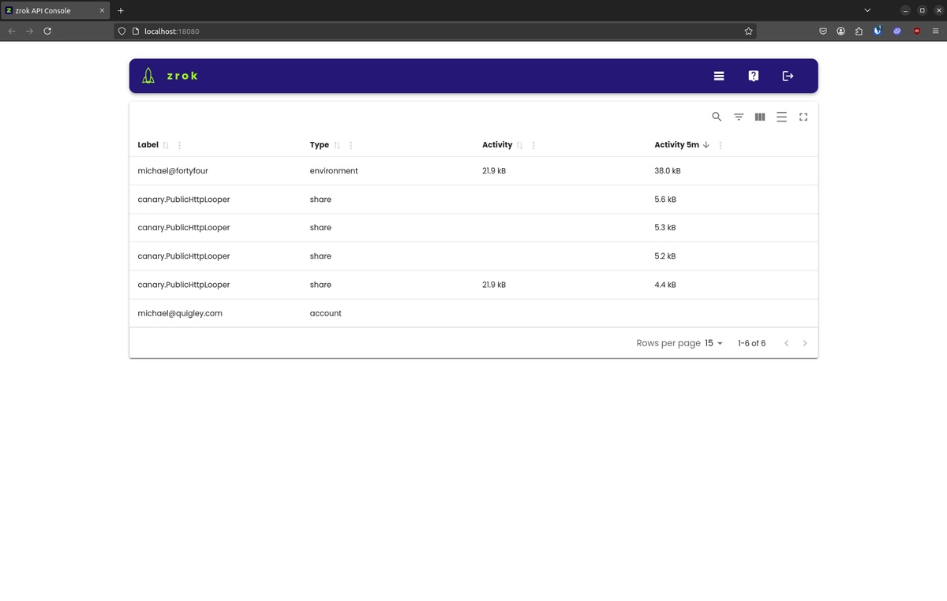Open the tabular view list icon in the header
The image size is (947, 601).
tap(719, 76)
